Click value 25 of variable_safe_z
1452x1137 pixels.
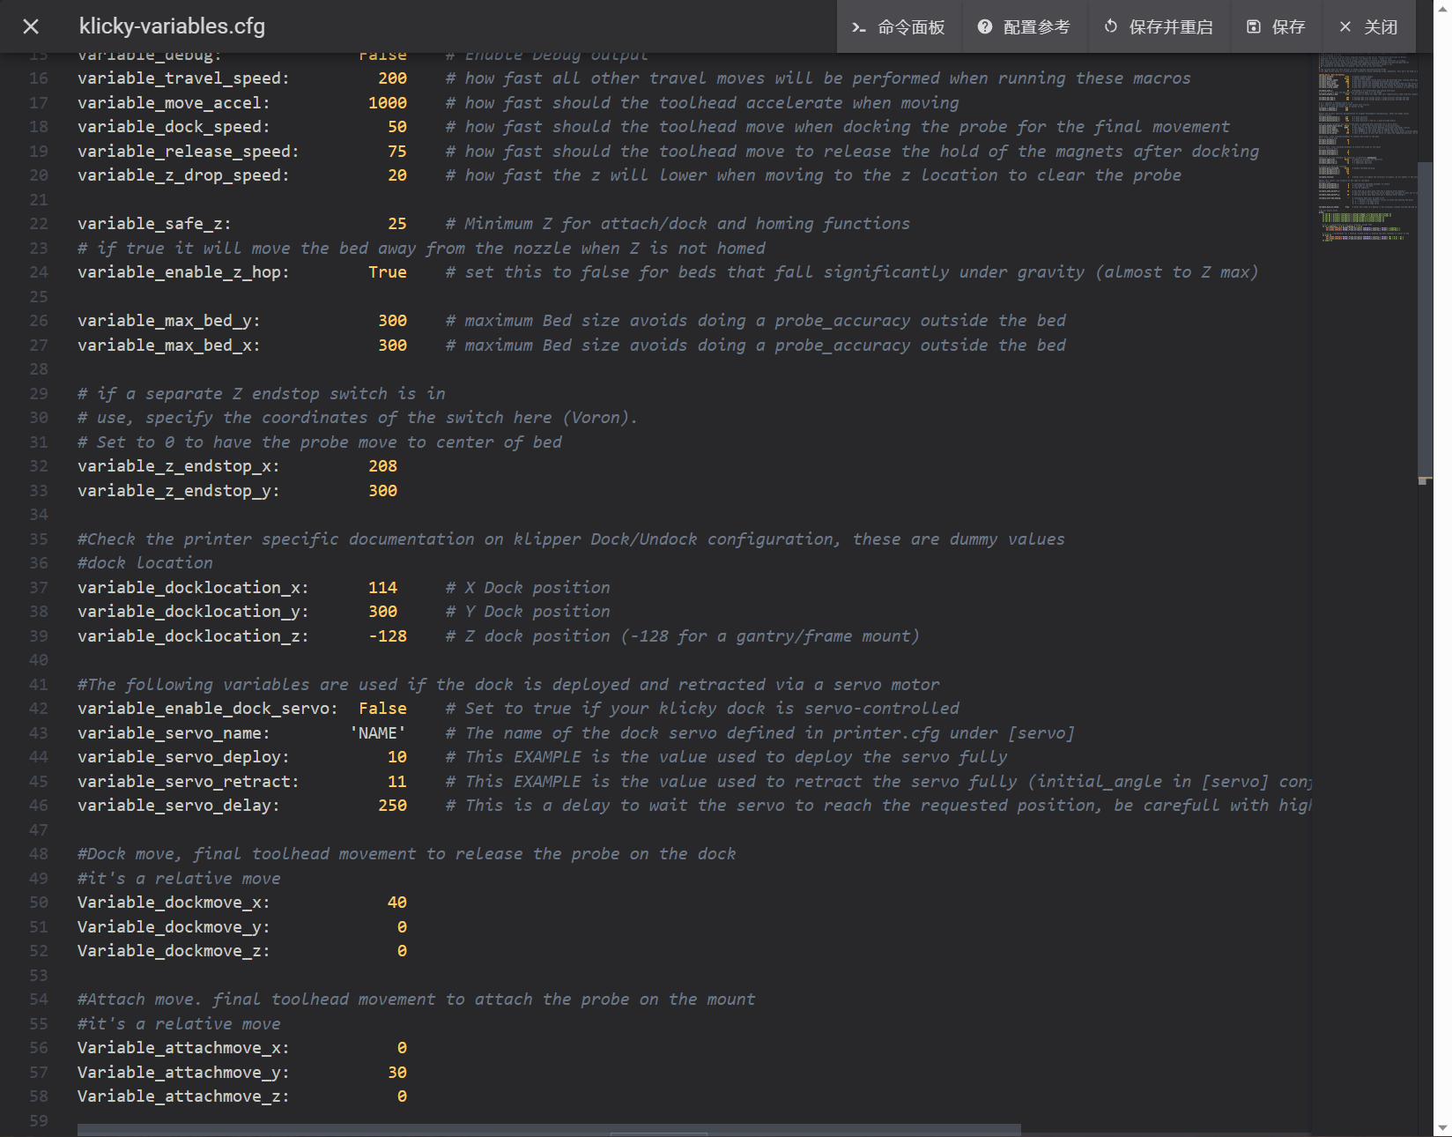397,224
